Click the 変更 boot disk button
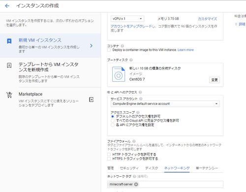 215,80
